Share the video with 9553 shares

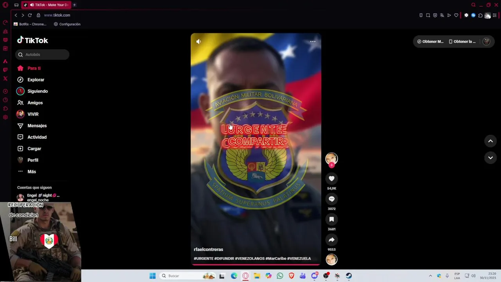[332, 240]
